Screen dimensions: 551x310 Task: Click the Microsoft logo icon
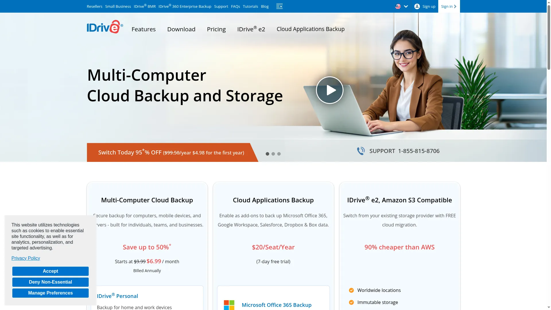[229, 305]
